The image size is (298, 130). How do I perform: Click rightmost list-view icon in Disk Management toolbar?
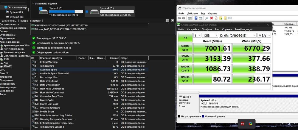point(230,18)
